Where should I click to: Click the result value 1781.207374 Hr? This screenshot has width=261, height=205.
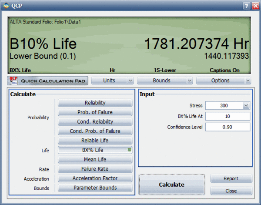click(x=197, y=44)
